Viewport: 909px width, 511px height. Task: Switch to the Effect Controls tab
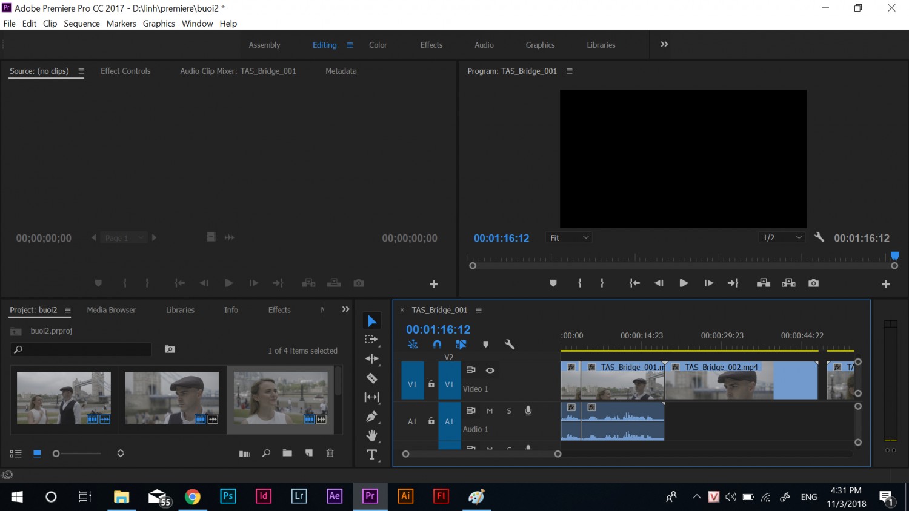point(125,71)
